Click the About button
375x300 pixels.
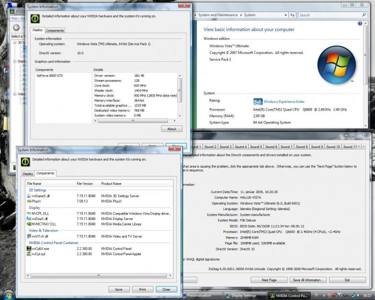(x=171, y=128)
